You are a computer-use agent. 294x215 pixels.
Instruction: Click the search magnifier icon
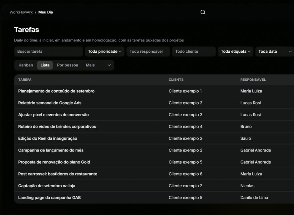point(203,12)
